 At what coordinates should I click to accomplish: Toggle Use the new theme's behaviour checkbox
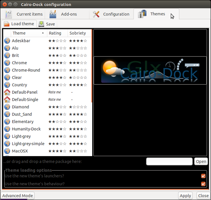[x=203, y=184]
